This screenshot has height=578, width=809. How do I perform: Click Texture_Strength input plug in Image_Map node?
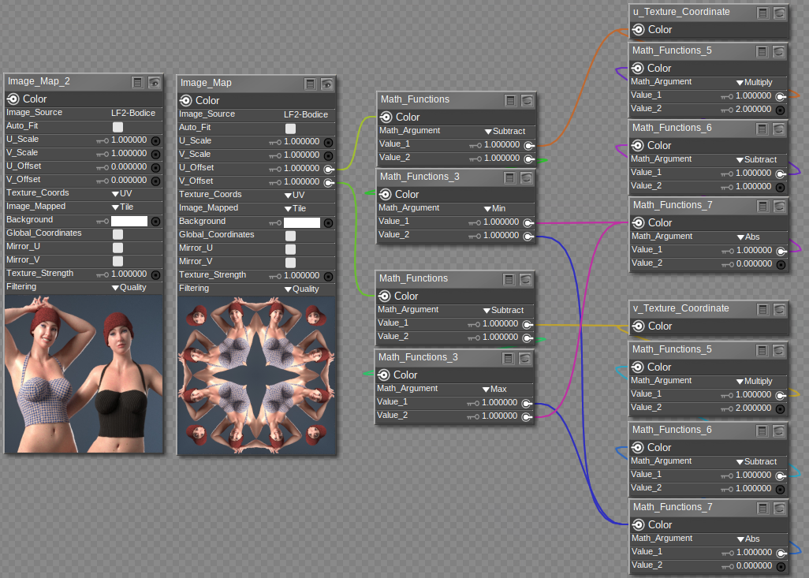(328, 276)
